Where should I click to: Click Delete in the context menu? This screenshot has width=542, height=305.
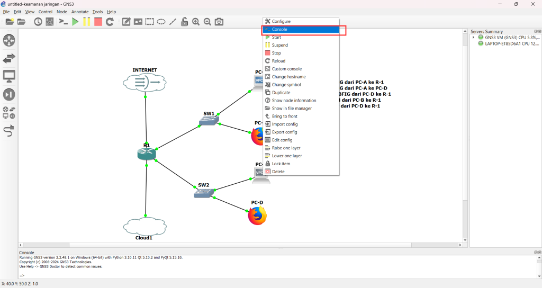[278, 172]
